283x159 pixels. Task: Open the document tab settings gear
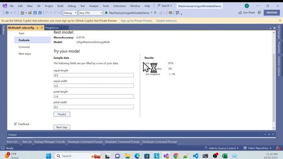(275, 28)
